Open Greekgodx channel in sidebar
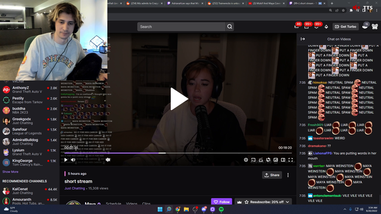Screen dimensions: 381x214 (x=30, y=121)
